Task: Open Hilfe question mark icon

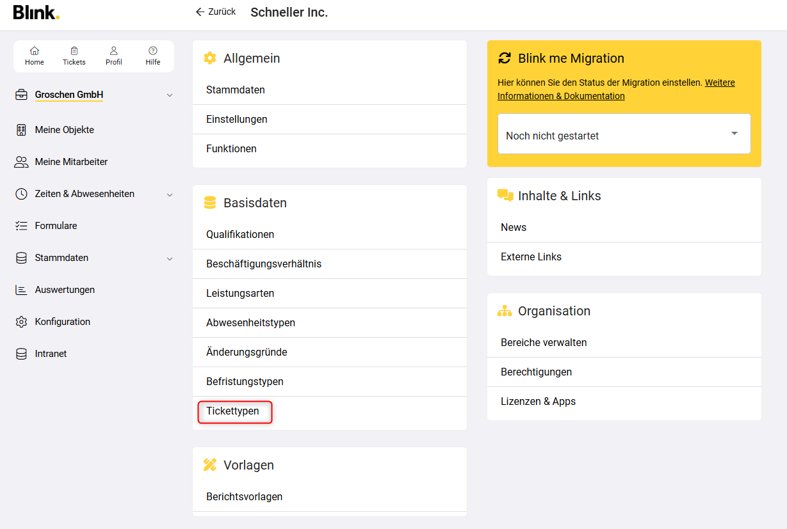Action: coord(153,51)
